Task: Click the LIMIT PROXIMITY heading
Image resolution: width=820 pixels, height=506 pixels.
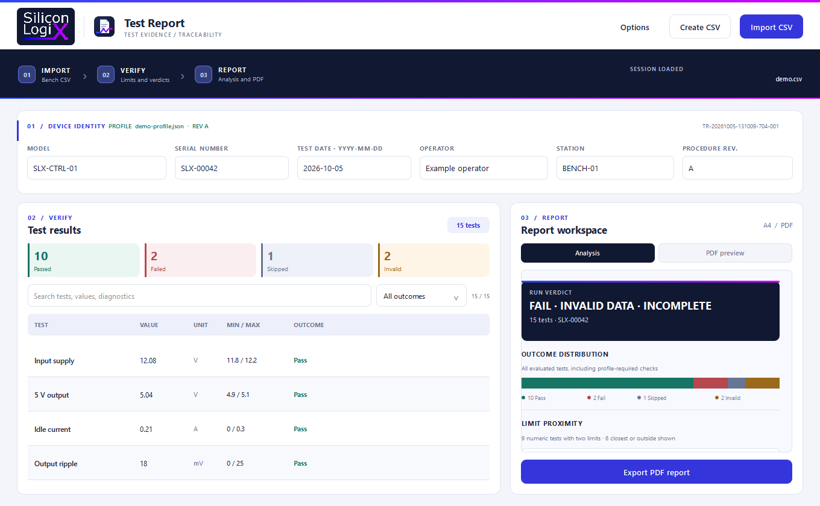Action: pos(552,423)
